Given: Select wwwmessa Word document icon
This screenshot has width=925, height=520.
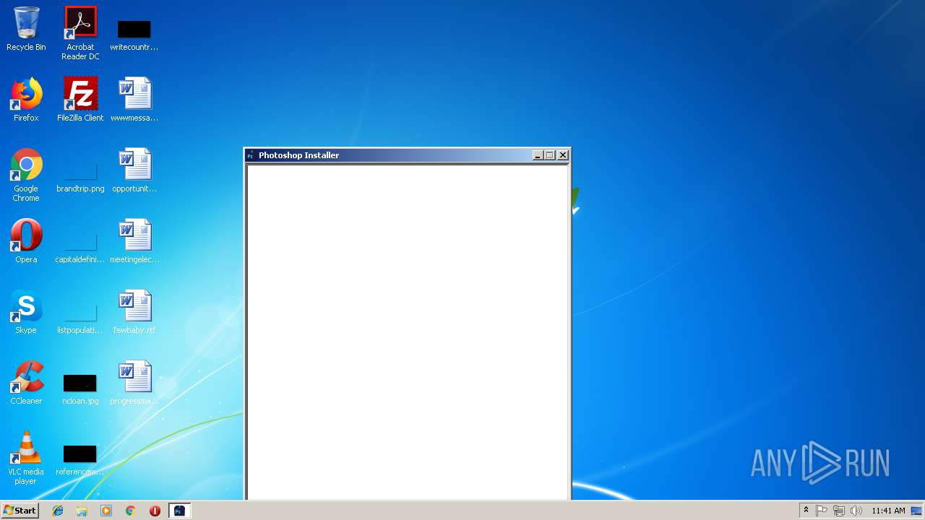Looking at the screenshot, I should pyautogui.click(x=134, y=100).
